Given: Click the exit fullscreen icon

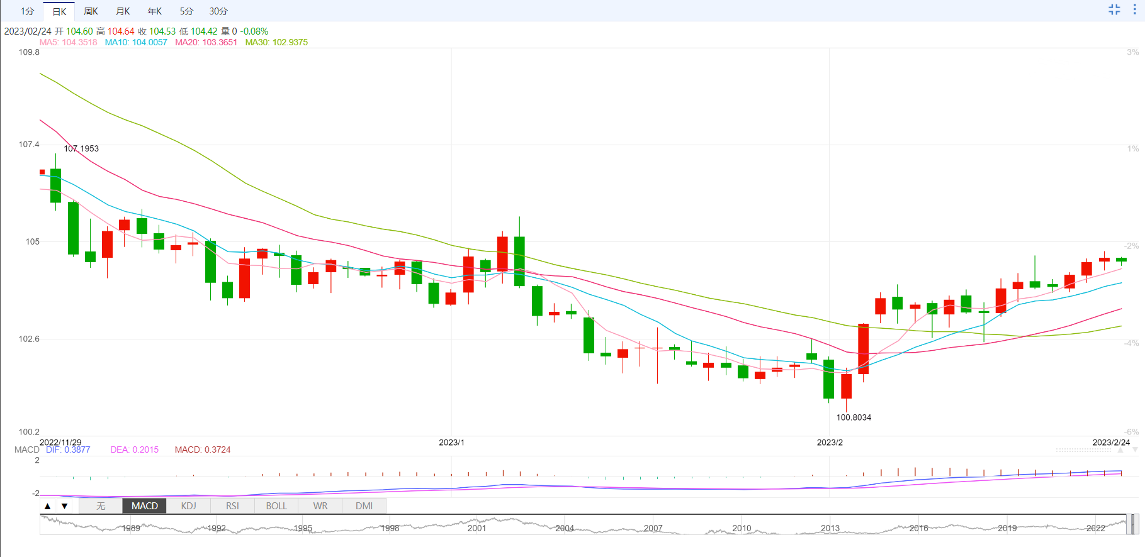Looking at the screenshot, I should 1114,9.
